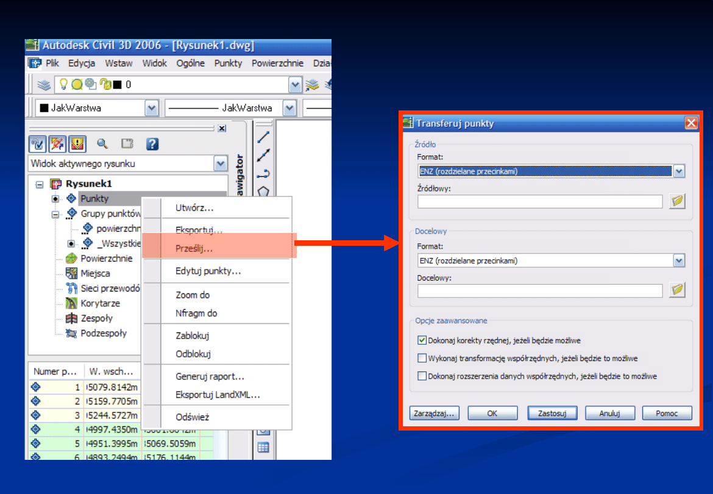
Task: Click the Make Object's Layer Current icon
Action: 312,85
